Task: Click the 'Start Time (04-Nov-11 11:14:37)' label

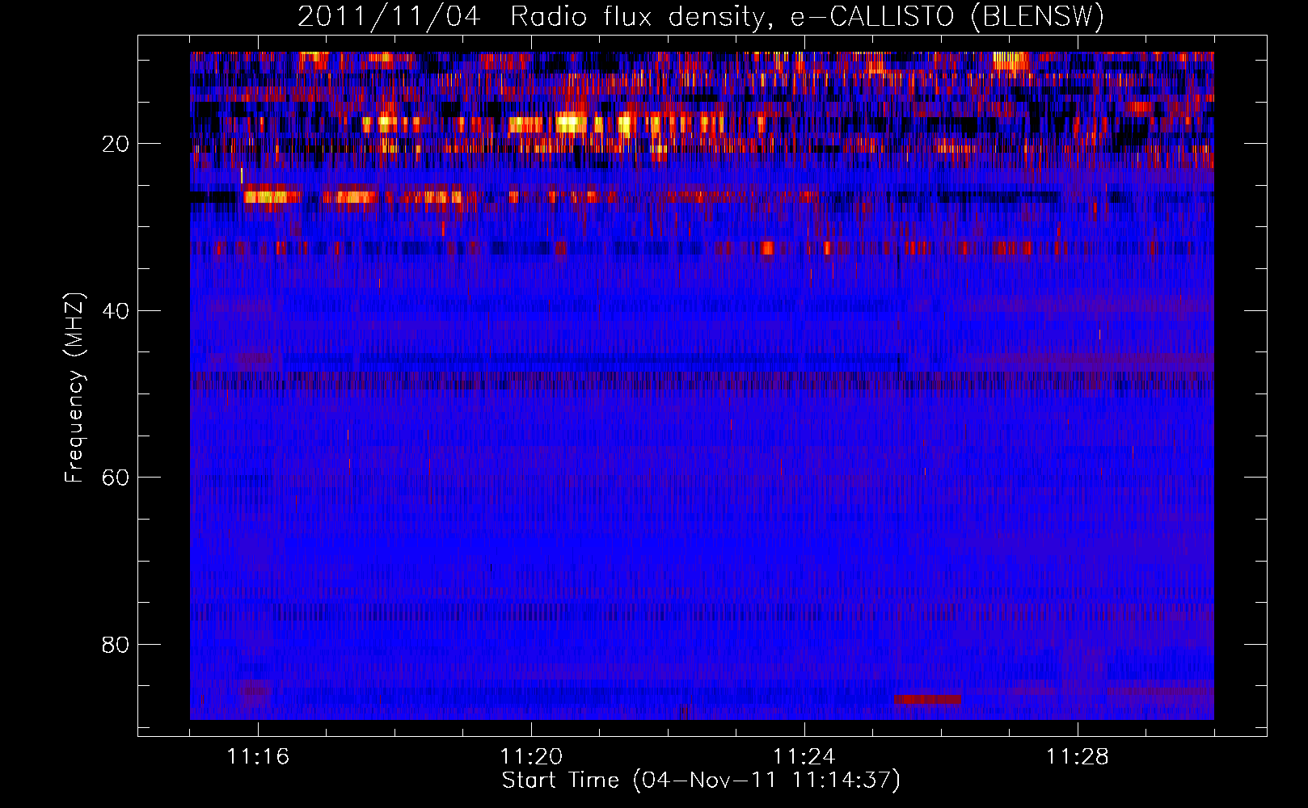Action: [701, 781]
